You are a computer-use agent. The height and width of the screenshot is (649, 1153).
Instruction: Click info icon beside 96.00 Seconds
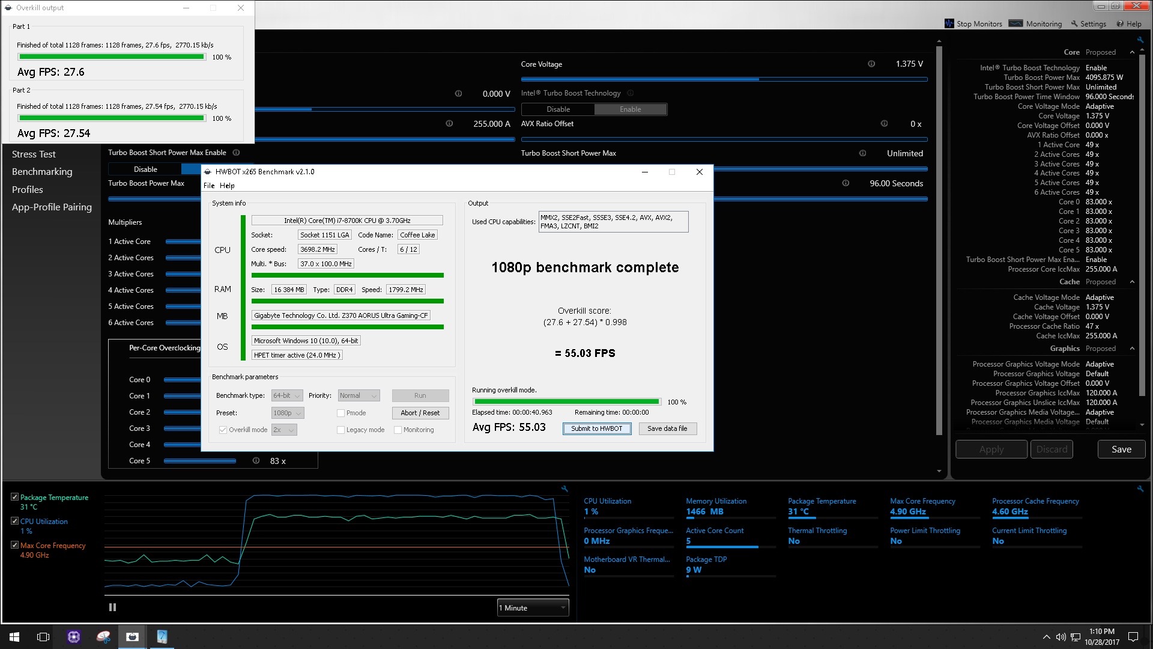coord(846,183)
